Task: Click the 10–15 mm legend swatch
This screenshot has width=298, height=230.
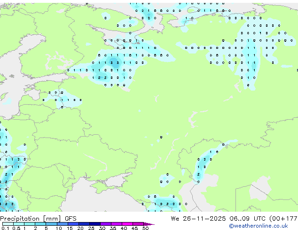Action: pyautogui.click(x=63, y=224)
